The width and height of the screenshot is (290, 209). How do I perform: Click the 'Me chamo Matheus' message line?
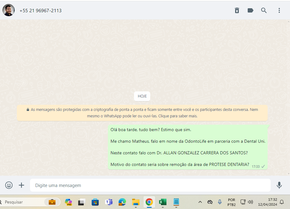tap(188, 141)
